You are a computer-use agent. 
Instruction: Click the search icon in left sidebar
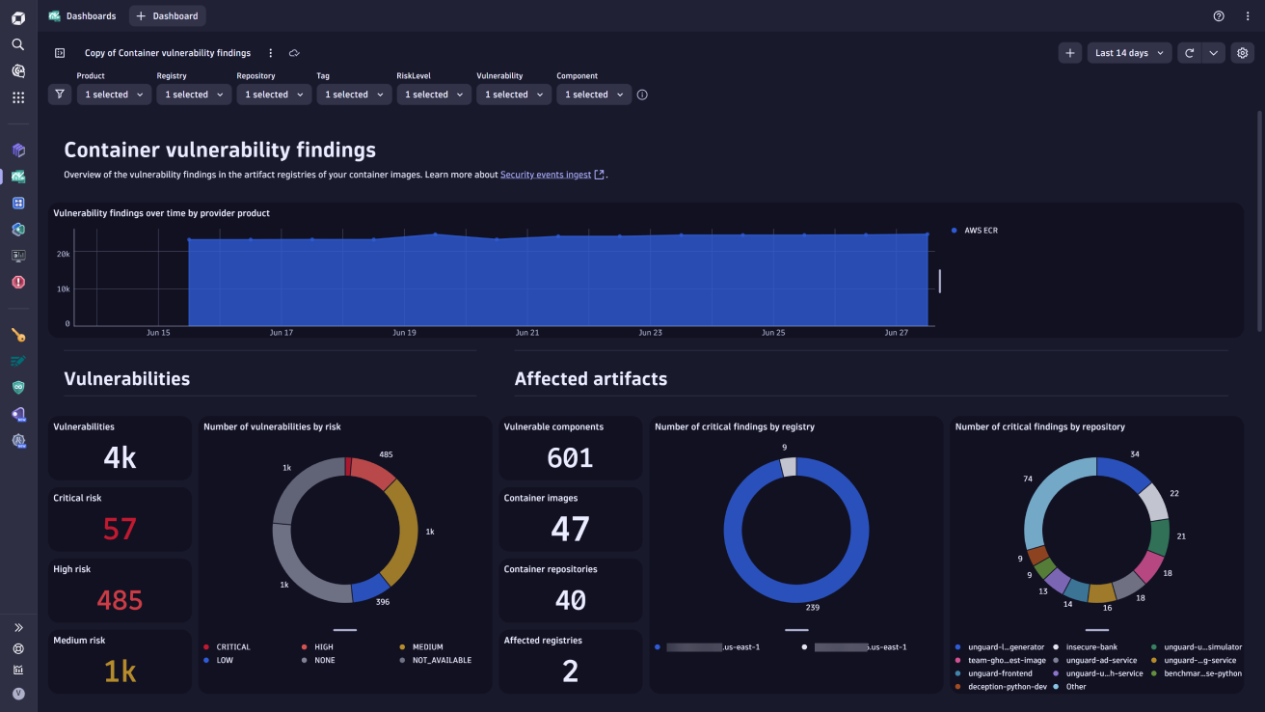click(x=18, y=44)
